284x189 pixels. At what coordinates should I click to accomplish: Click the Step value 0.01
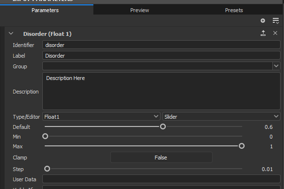tap(267, 169)
